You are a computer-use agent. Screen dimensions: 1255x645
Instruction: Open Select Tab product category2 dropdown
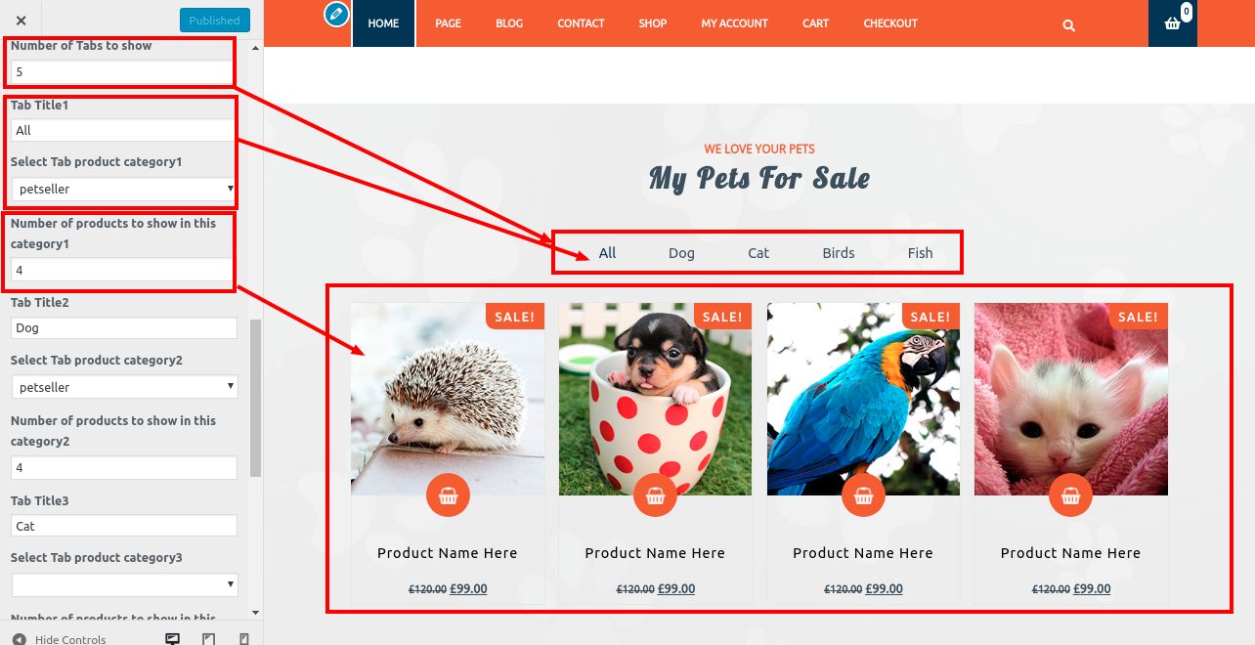click(x=124, y=387)
